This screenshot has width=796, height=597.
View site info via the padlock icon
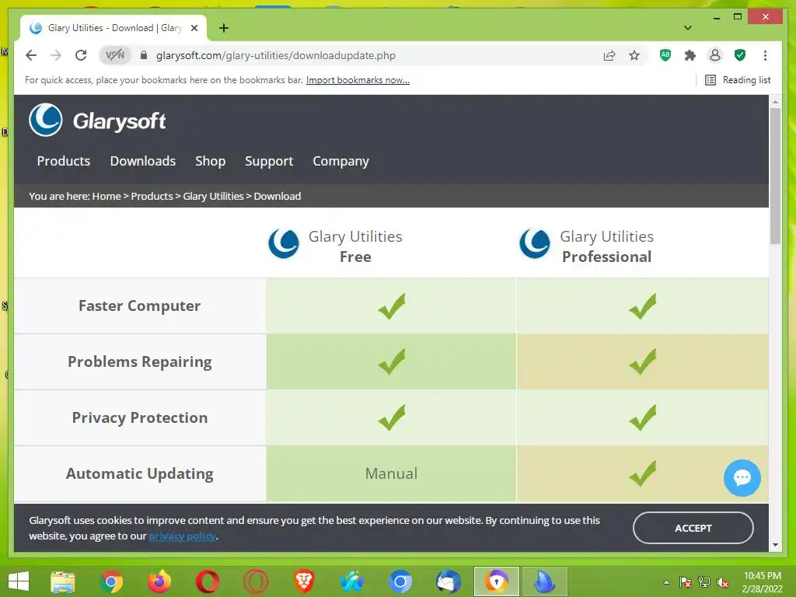(x=144, y=55)
